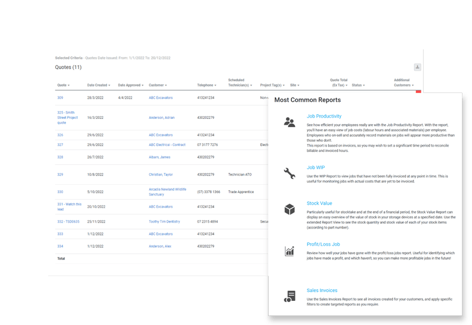Viewport: 472px width, 325px height.
Task: Open customer ABC Excavators in row 333
Action: point(160,234)
